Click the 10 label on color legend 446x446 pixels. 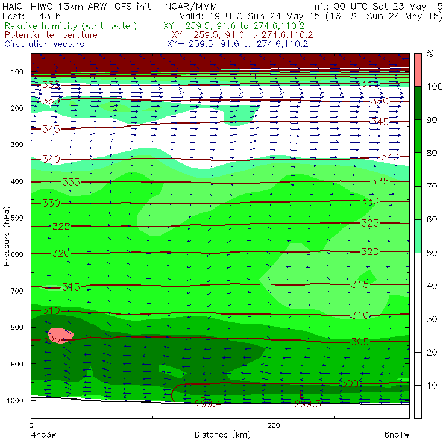432,386
